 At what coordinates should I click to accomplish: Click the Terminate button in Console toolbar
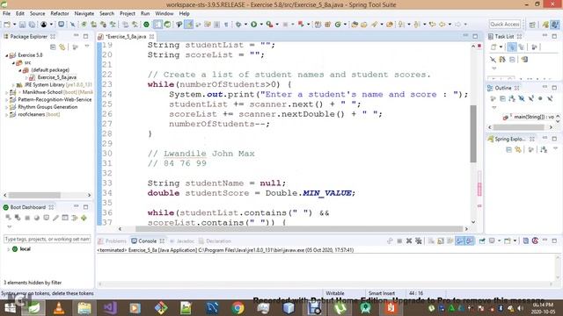(x=399, y=241)
